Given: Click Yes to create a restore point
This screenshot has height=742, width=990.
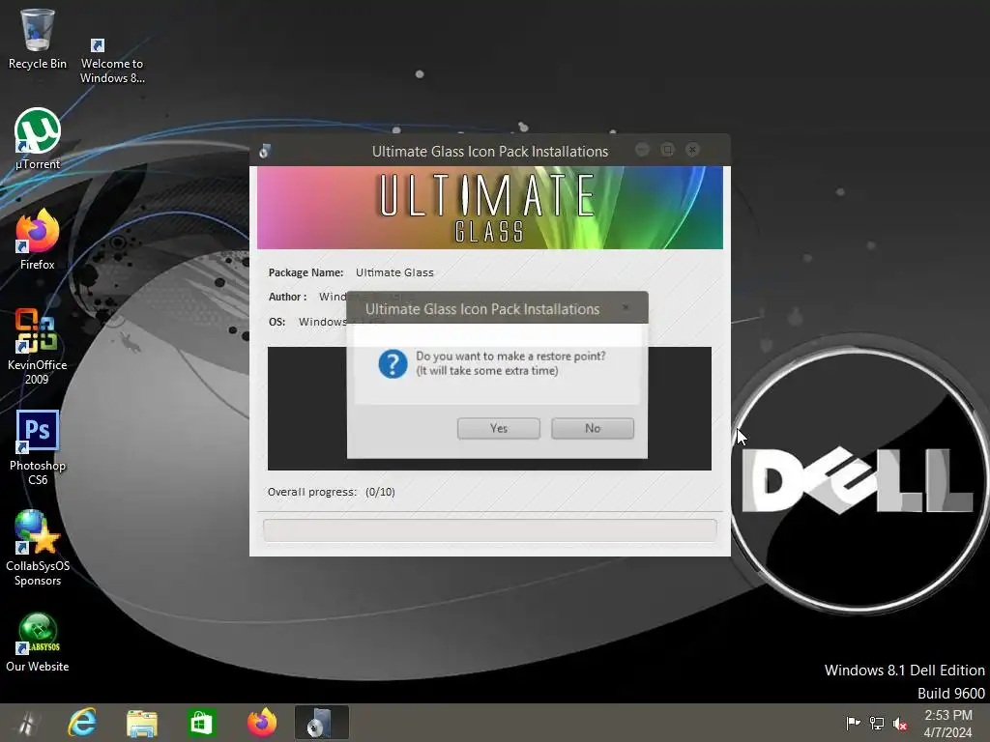Looking at the screenshot, I should 498,428.
